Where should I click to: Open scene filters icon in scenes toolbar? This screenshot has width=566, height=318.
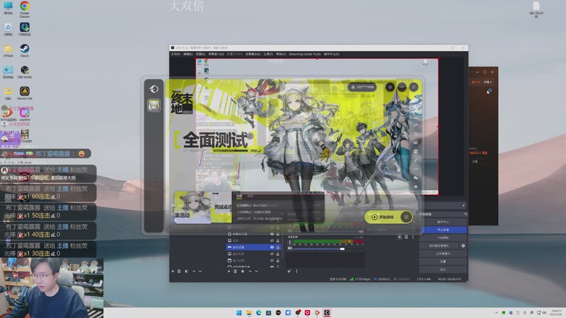pyautogui.click(x=186, y=271)
